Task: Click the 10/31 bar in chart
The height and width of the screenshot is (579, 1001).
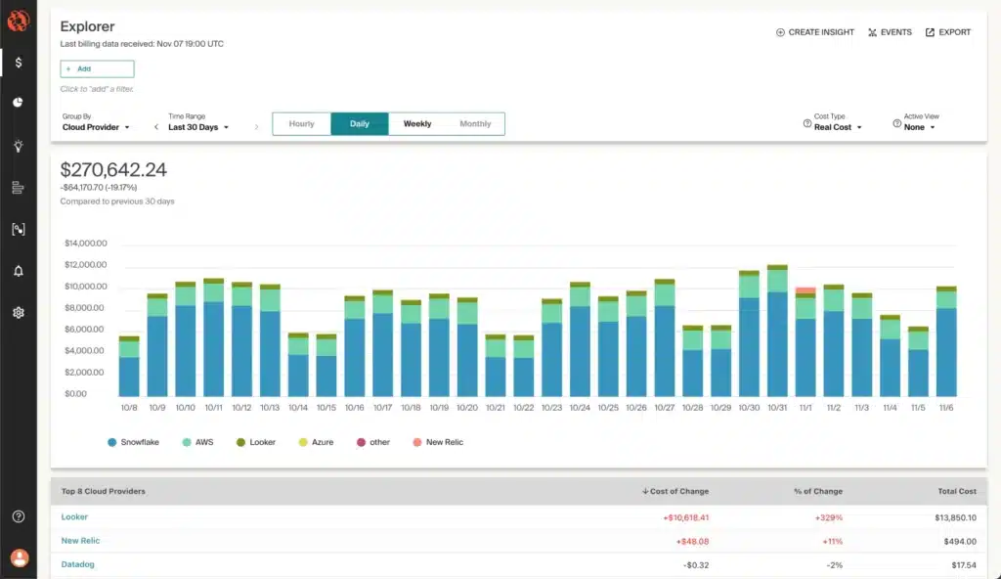Action: click(777, 331)
